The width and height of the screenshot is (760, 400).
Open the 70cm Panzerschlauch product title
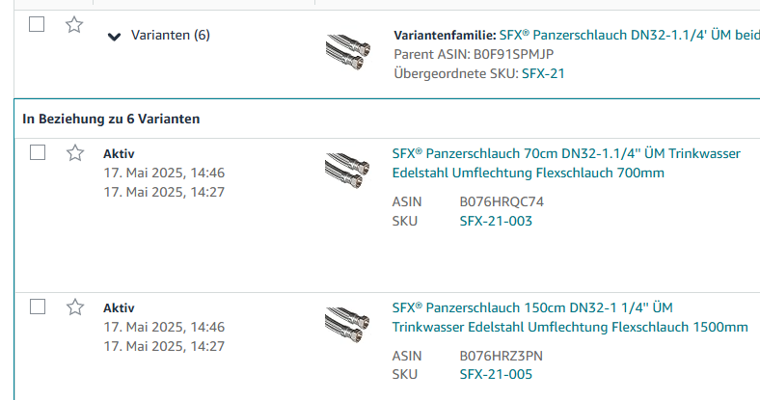pyautogui.click(x=566, y=163)
